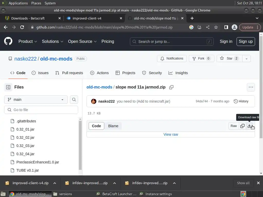Click the Google icon in address bar
263x197 pixels.
click(x=191, y=27)
